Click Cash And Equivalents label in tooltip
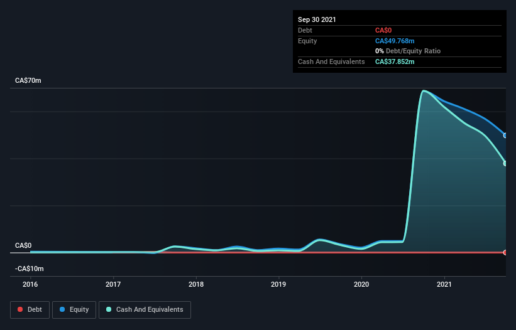Viewport: 516px width, 330px height. pyautogui.click(x=331, y=61)
